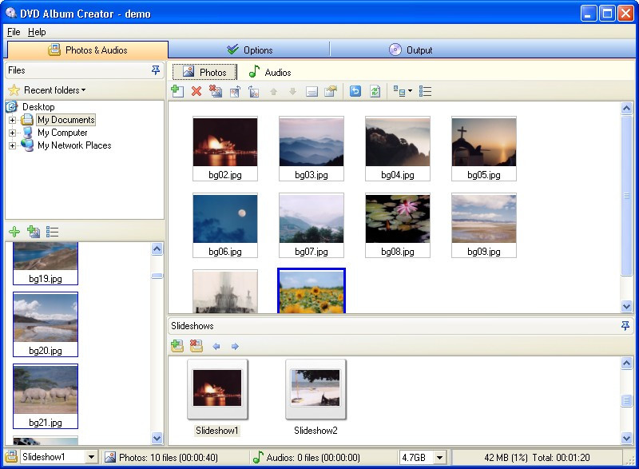Click the move photo up arrow
The height and width of the screenshot is (469, 639).
click(x=273, y=92)
